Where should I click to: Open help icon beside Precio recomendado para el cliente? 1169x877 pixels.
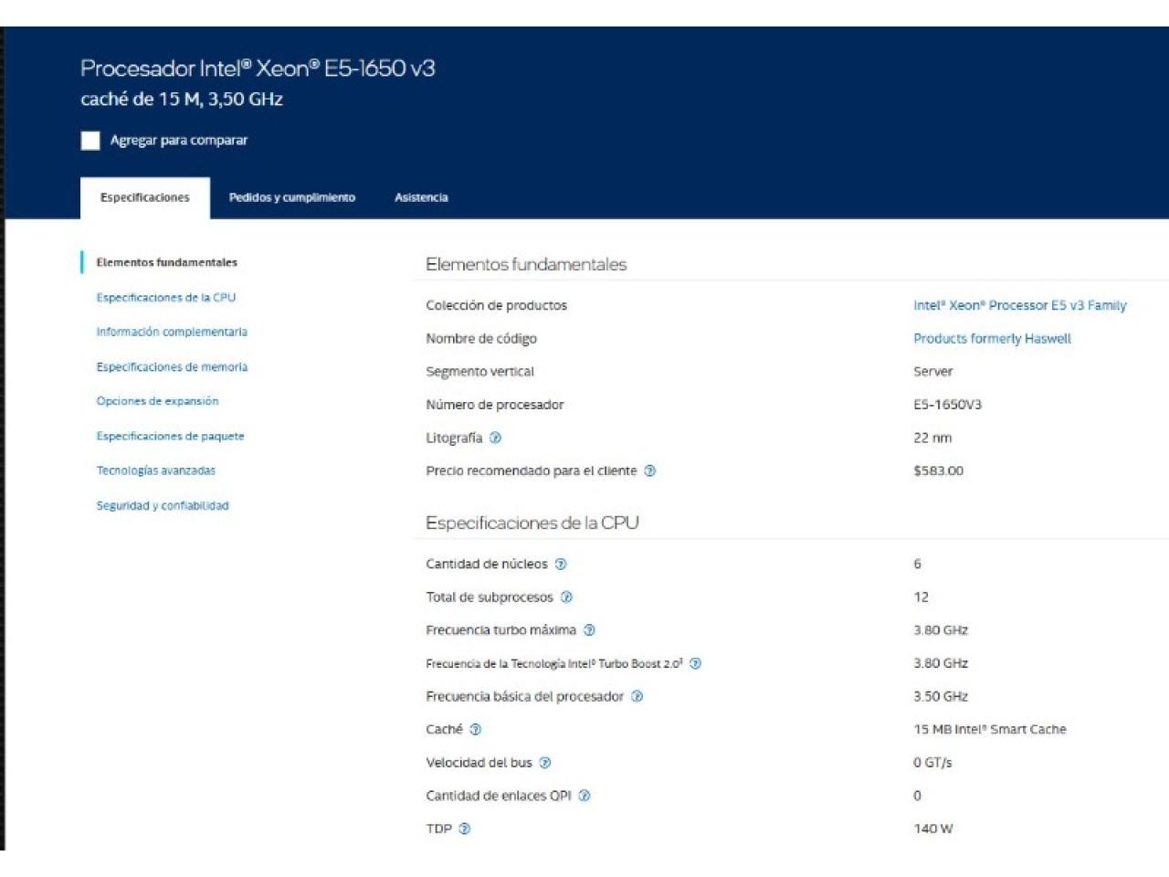(649, 470)
